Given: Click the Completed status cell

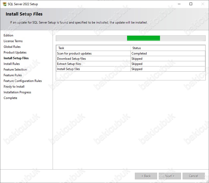Looking at the screenshot, I should pyautogui.click(x=168, y=54).
